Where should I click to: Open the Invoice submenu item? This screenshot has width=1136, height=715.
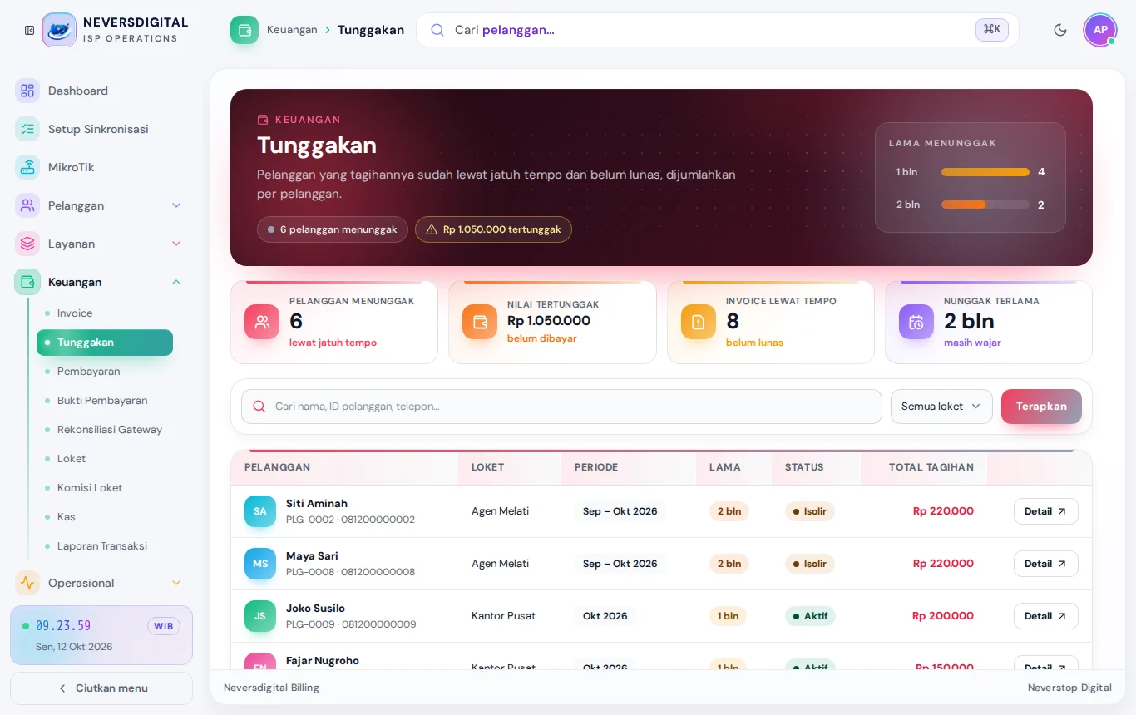(105, 313)
